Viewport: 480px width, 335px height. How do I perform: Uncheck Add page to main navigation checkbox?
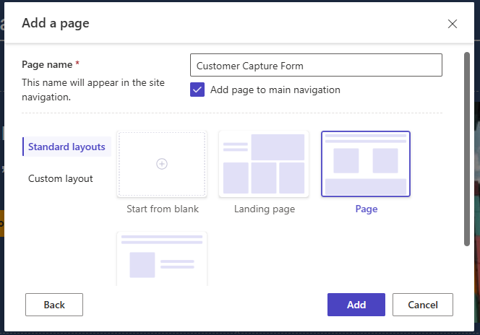tap(197, 90)
